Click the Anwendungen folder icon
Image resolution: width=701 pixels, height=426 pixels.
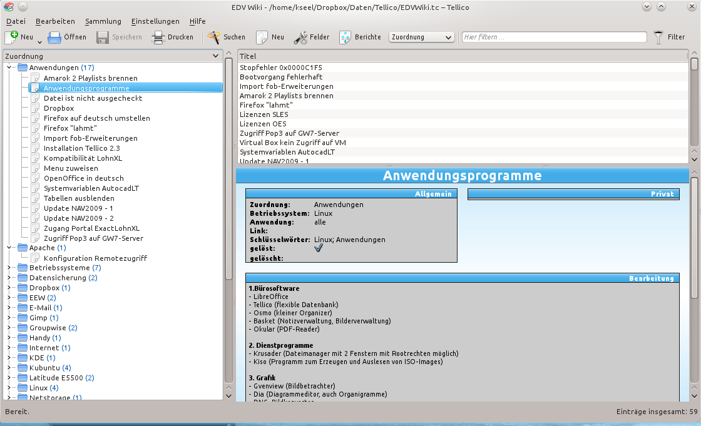tap(23, 68)
